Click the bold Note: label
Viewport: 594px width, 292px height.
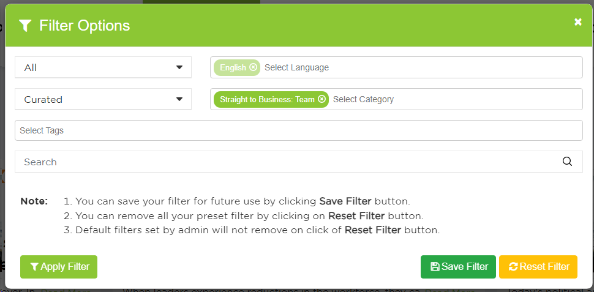pos(34,201)
